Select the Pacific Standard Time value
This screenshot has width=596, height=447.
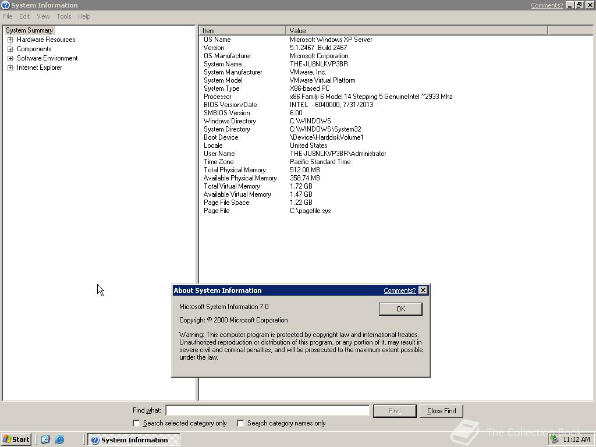(320, 162)
